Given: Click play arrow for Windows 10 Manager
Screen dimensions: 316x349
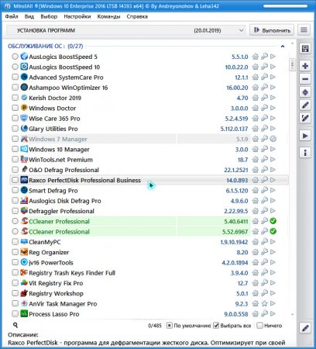Looking at the screenshot, I should [273, 149].
